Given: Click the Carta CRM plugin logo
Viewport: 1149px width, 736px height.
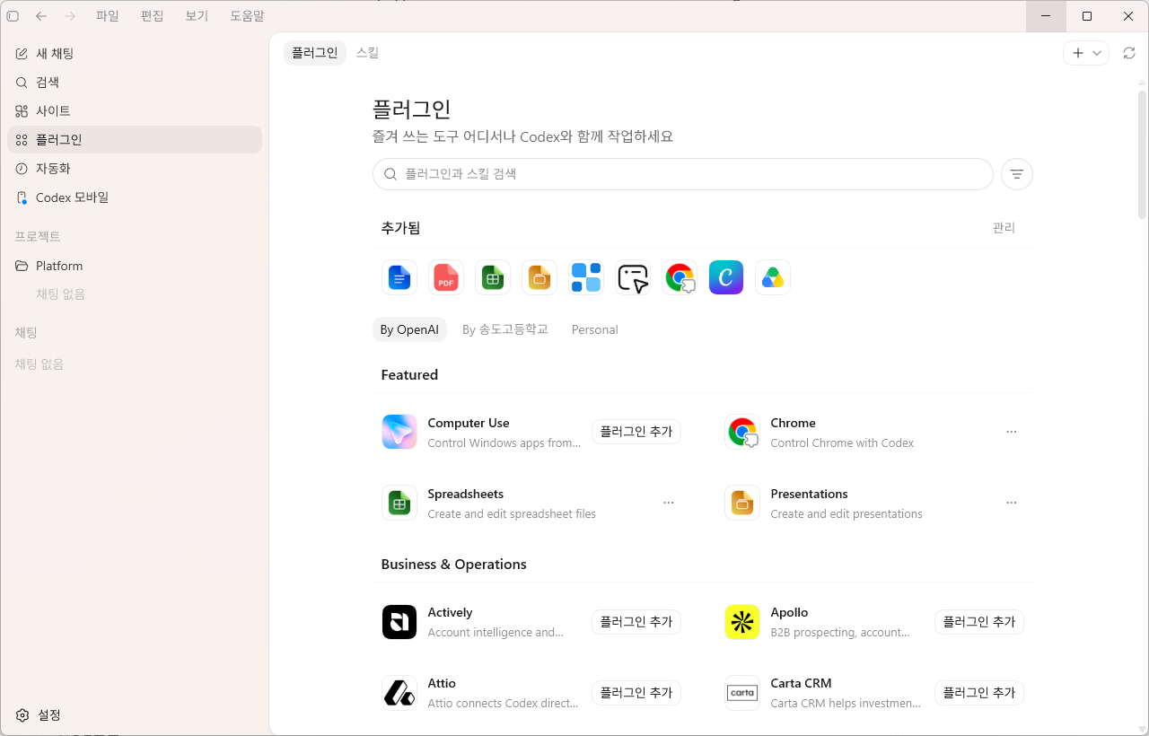Looking at the screenshot, I should (742, 692).
